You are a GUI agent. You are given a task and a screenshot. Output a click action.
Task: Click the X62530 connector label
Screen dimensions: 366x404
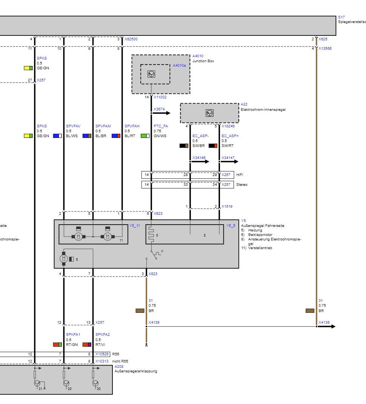pos(131,39)
